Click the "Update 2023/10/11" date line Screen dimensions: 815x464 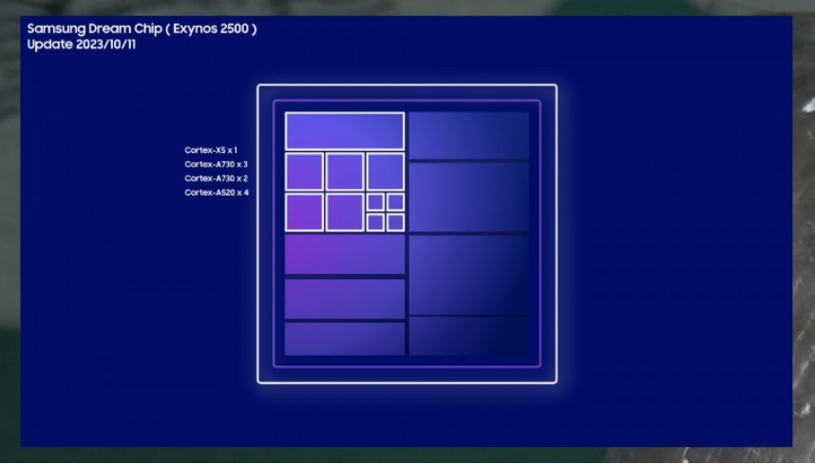[x=82, y=45]
